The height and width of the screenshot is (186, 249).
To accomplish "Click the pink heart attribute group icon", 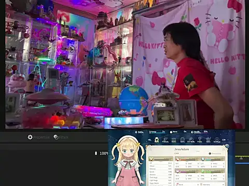I will click(177, 172).
